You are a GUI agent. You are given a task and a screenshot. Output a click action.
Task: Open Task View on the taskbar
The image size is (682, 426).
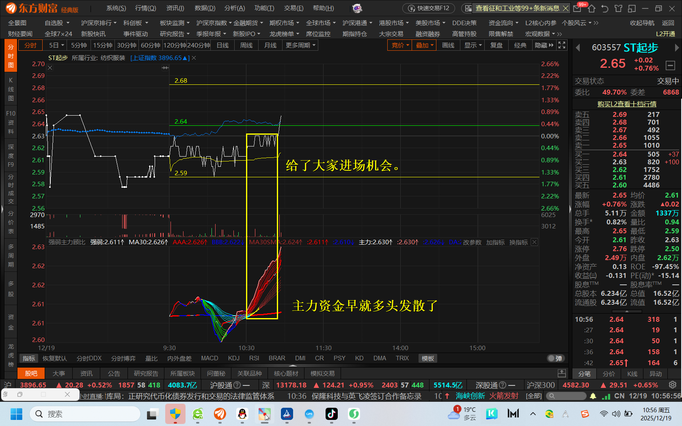tap(152, 414)
